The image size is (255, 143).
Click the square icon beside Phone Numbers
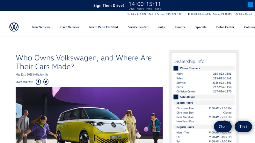point(176,68)
